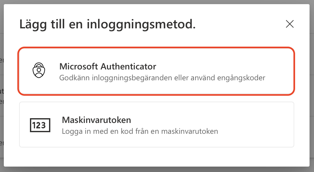Click the 'Lägg till en inloggningsmetod.' heading
Image resolution: width=314 pixels, height=172 pixels.
[x=107, y=25]
